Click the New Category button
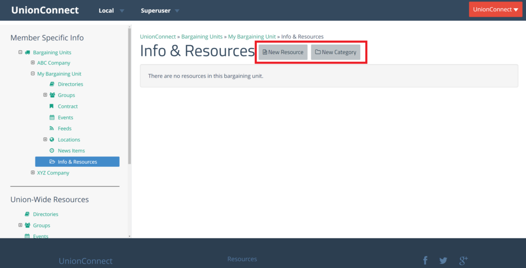This screenshot has width=526, height=268. [x=335, y=52]
